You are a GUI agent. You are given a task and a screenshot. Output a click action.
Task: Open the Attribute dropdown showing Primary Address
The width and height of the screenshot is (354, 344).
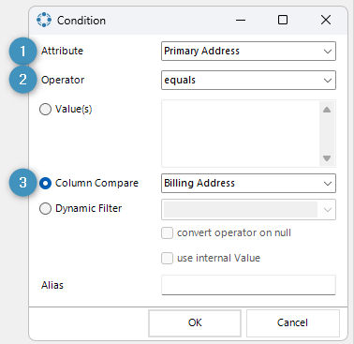tap(248, 51)
